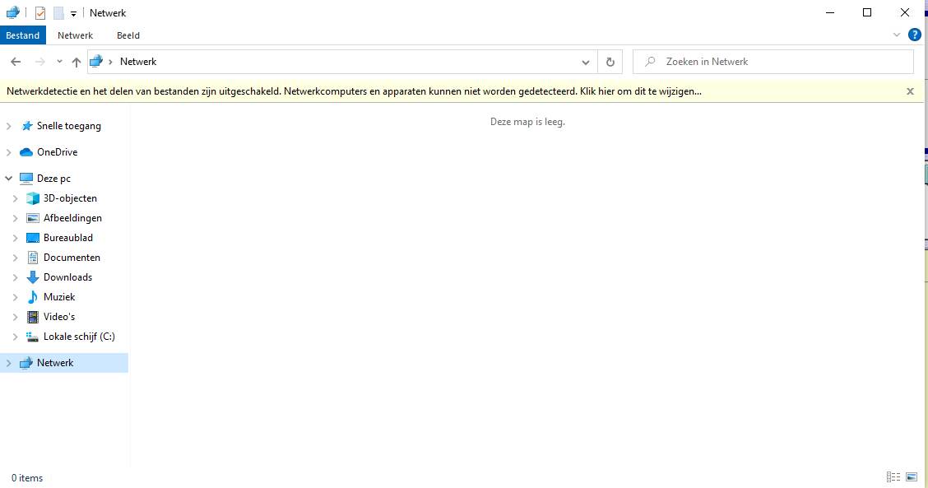Open the recent locations dropdown arrow
The image size is (928, 488).
click(x=59, y=62)
